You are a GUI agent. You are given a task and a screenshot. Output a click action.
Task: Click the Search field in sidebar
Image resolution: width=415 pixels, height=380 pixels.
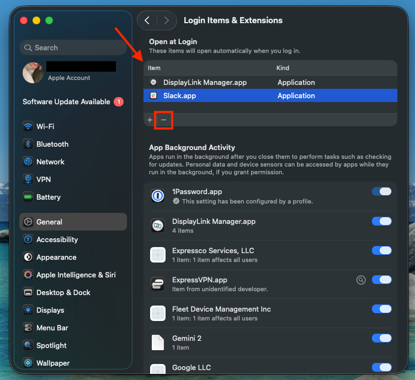(x=73, y=47)
